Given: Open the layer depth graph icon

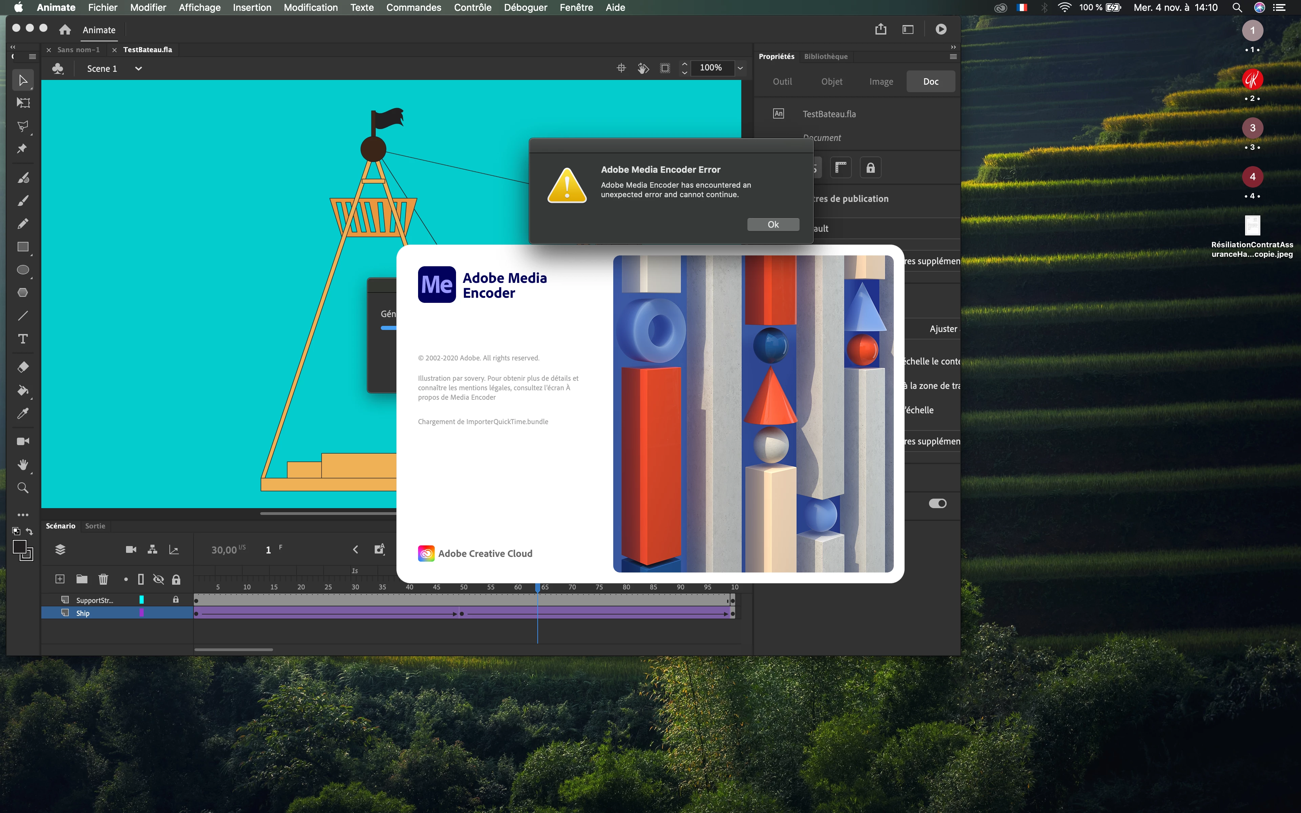Looking at the screenshot, I should click(174, 549).
